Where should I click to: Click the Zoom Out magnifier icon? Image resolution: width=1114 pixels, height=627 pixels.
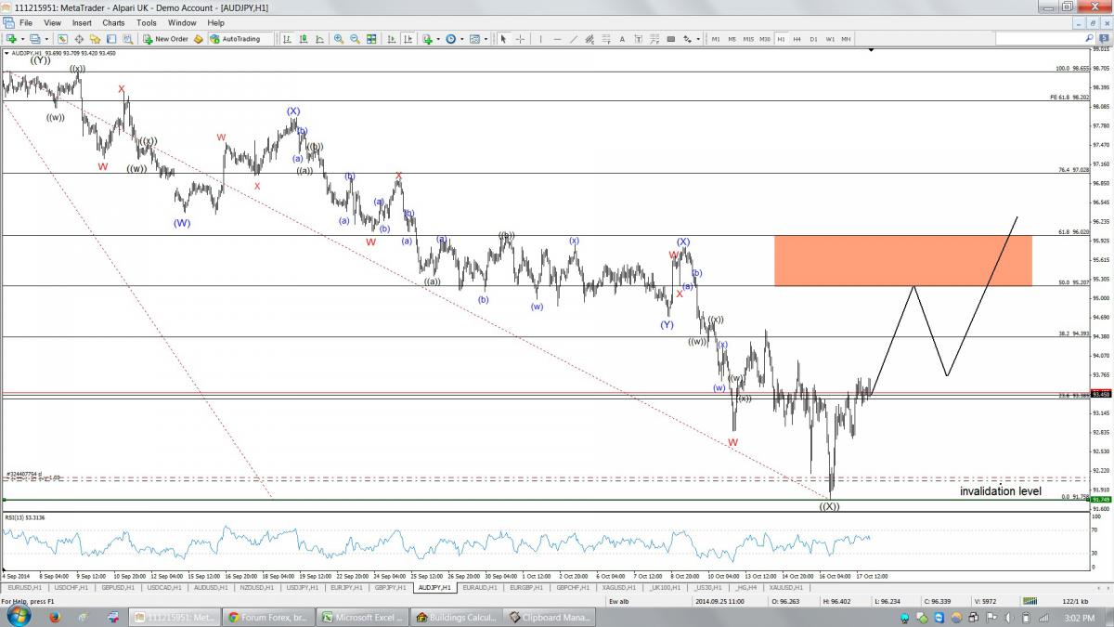pyautogui.click(x=355, y=39)
